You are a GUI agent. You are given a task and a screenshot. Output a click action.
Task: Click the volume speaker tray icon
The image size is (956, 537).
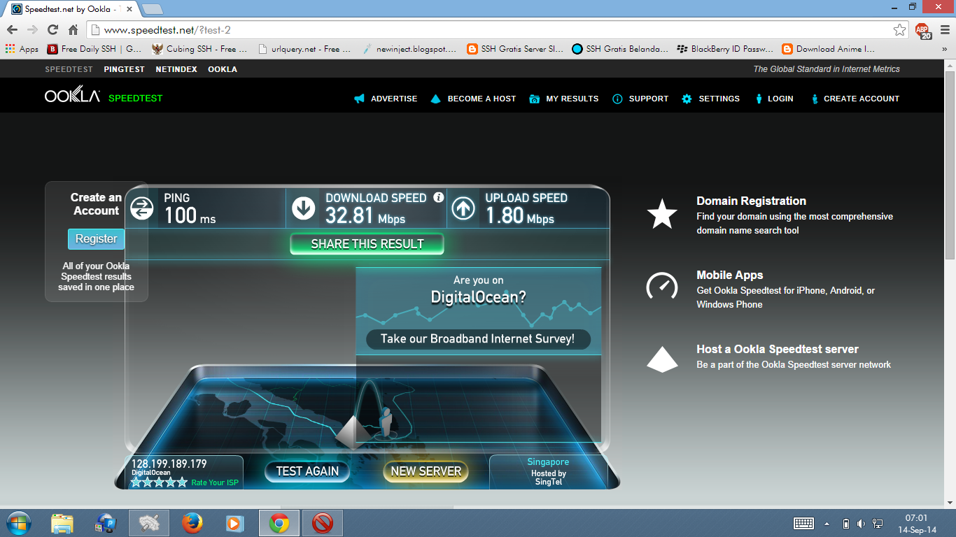click(861, 523)
